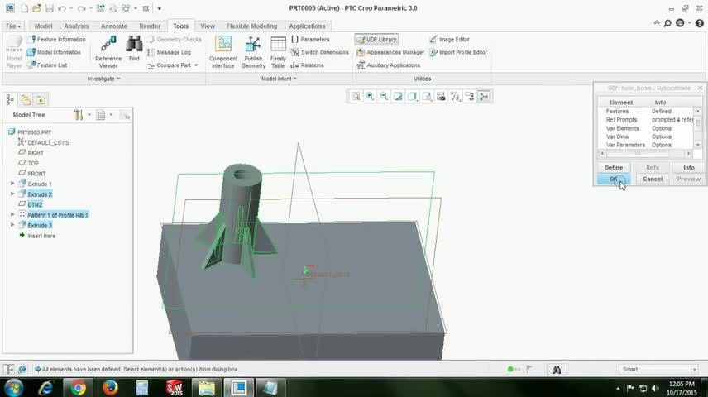The width and height of the screenshot is (708, 397).
Task: Click Switch Dimensions
Action: pyautogui.click(x=320, y=52)
